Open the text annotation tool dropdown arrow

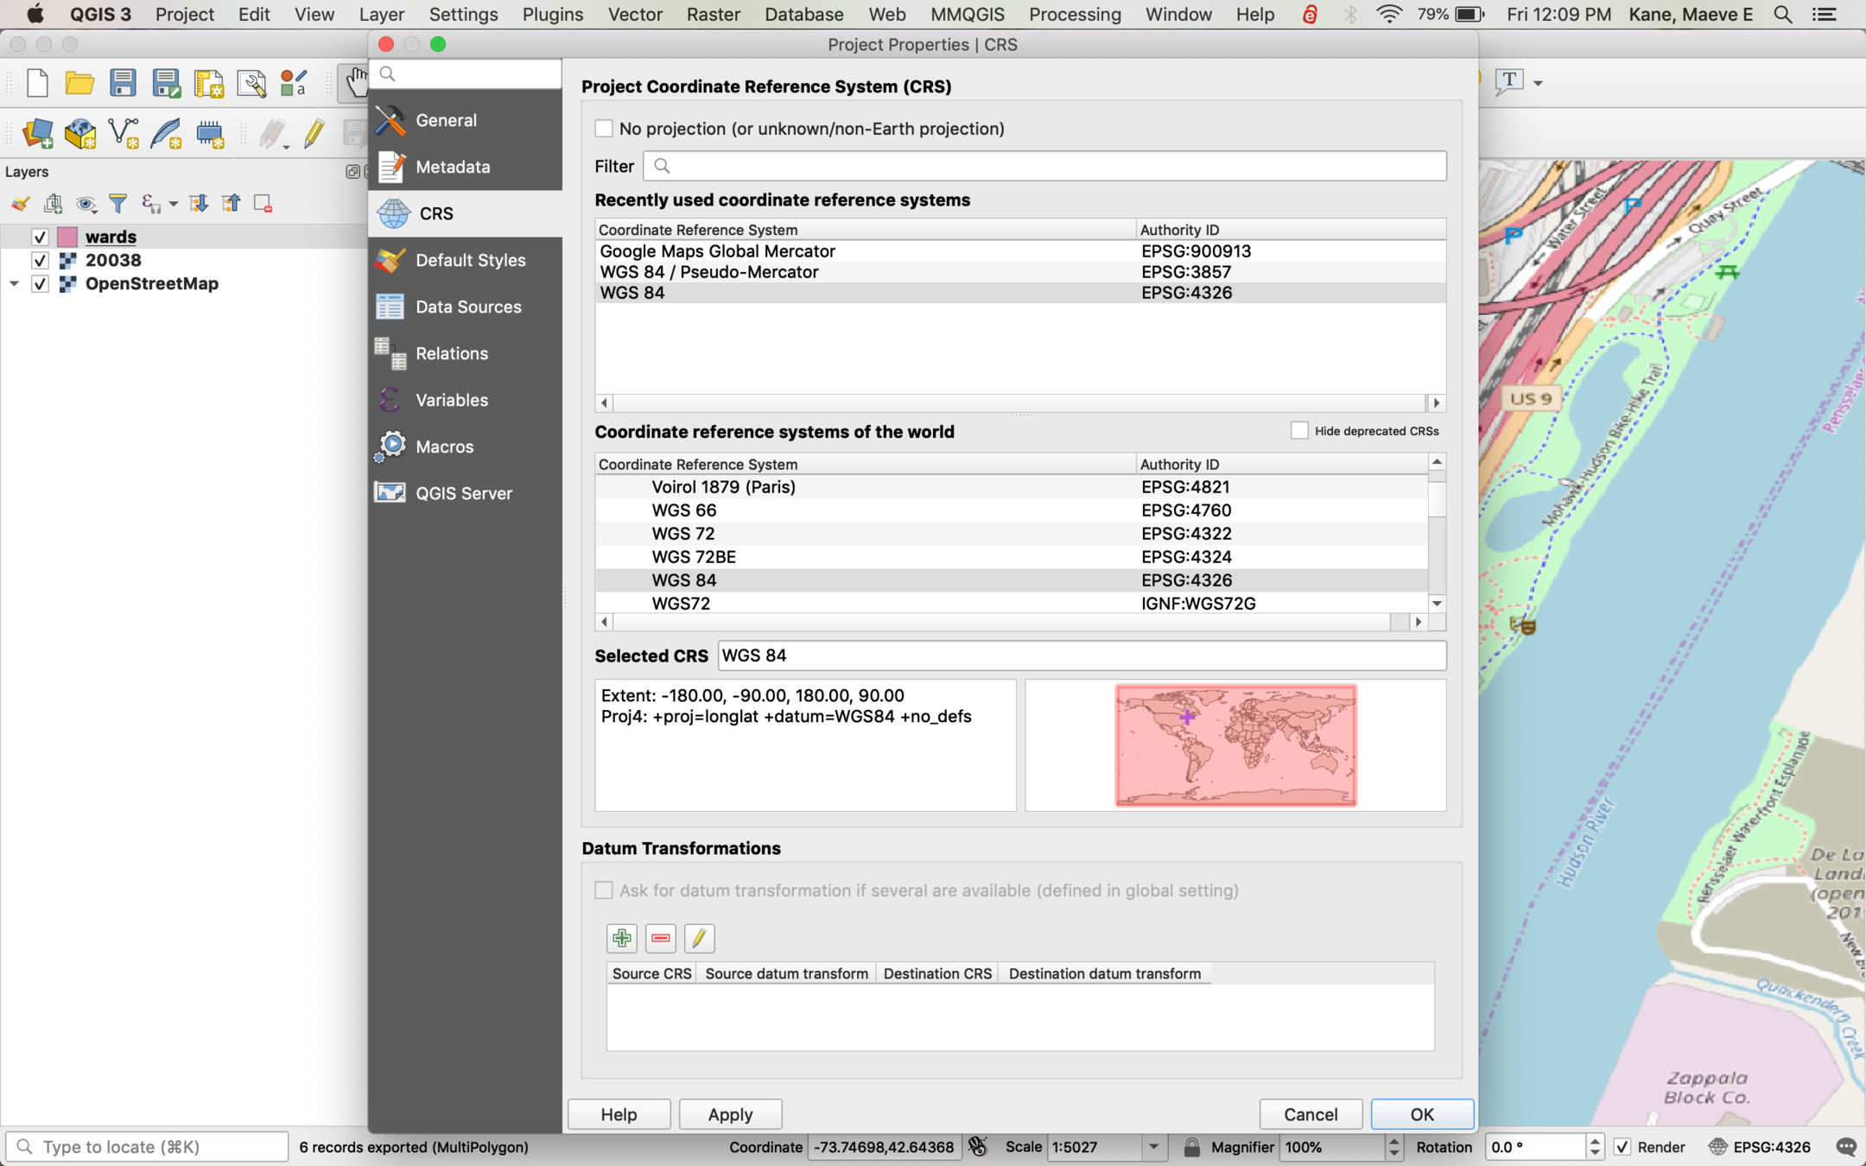coord(1538,83)
